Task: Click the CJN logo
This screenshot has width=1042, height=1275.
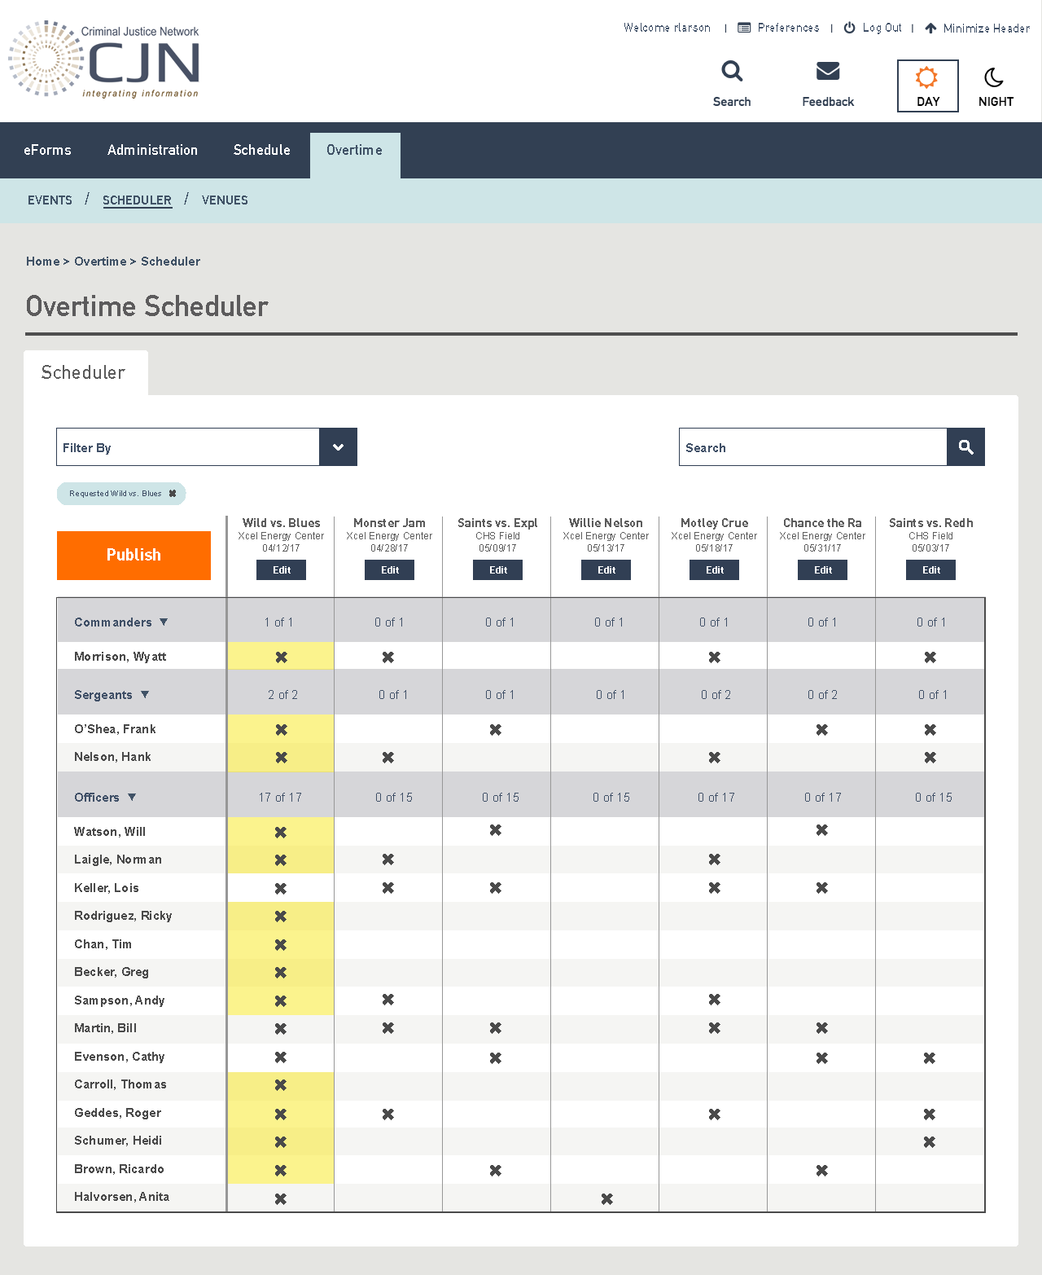Action: click(104, 59)
